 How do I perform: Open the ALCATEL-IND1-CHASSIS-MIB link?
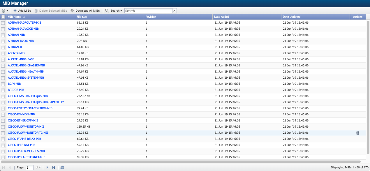click(26, 65)
